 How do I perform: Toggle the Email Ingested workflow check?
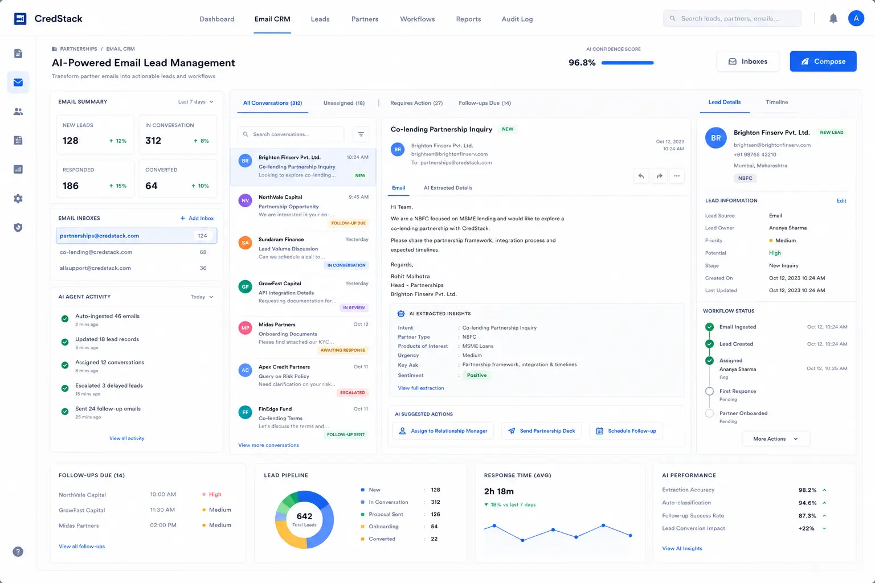pos(710,327)
